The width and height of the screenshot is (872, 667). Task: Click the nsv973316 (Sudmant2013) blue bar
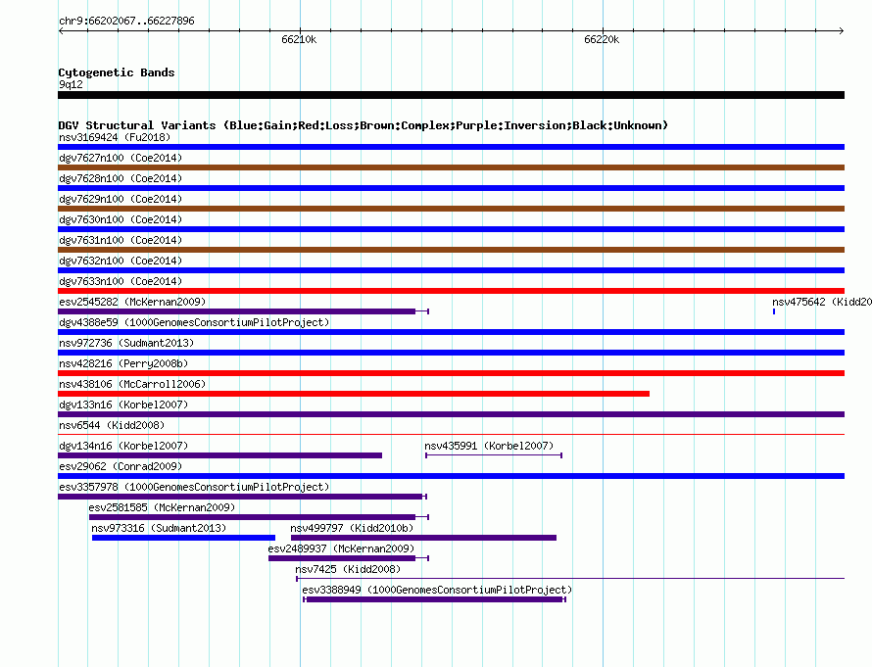click(183, 538)
